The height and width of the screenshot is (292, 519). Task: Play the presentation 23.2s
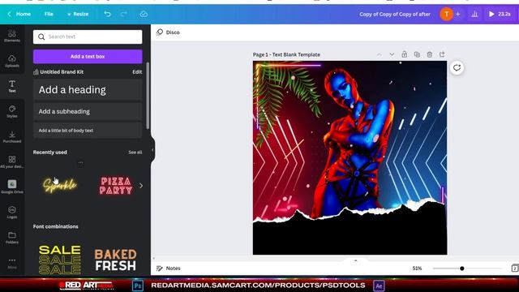[500, 15]
